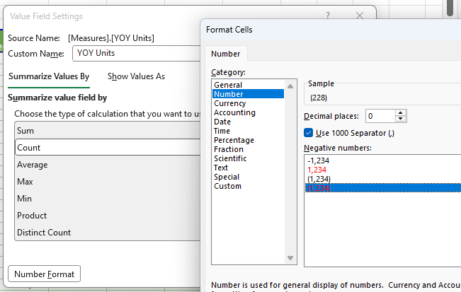
Task: Click the help question mark in Value Field Settings
Action: click(328, 16)
